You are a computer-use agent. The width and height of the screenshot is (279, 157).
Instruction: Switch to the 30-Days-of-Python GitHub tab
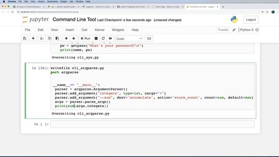click(x=29, y=7)
